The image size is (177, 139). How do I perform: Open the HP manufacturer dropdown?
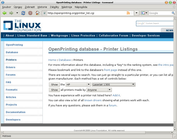[x=78, y=85]
